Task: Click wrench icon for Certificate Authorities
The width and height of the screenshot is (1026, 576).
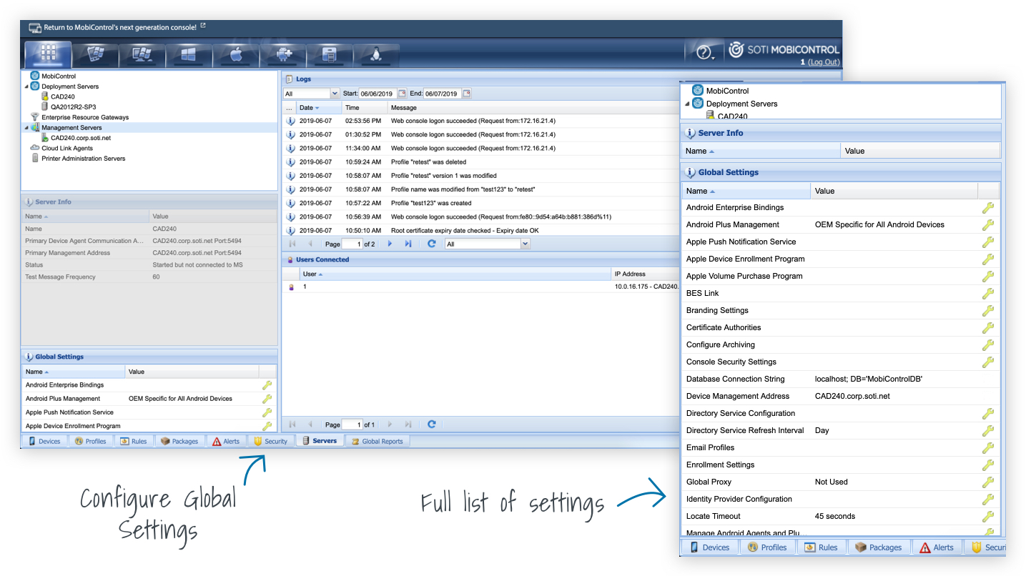Action: [x=987, y=328]
